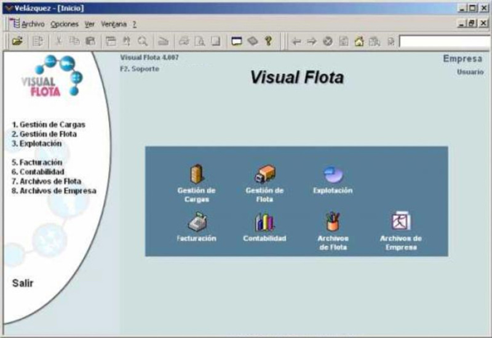Open Facturación cash register icon

(x=197, y=221)
